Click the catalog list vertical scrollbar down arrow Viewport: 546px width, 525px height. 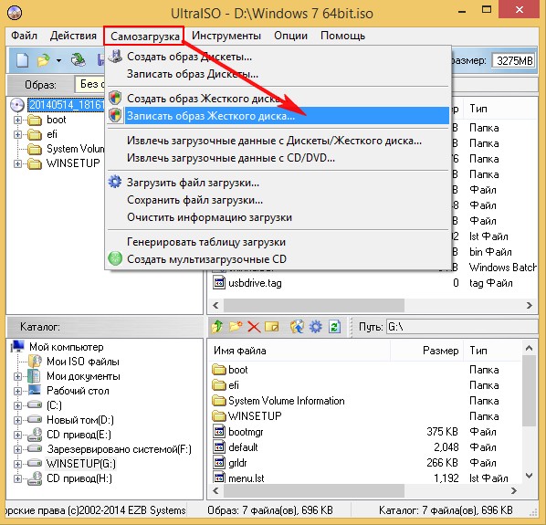click(529, 475)
